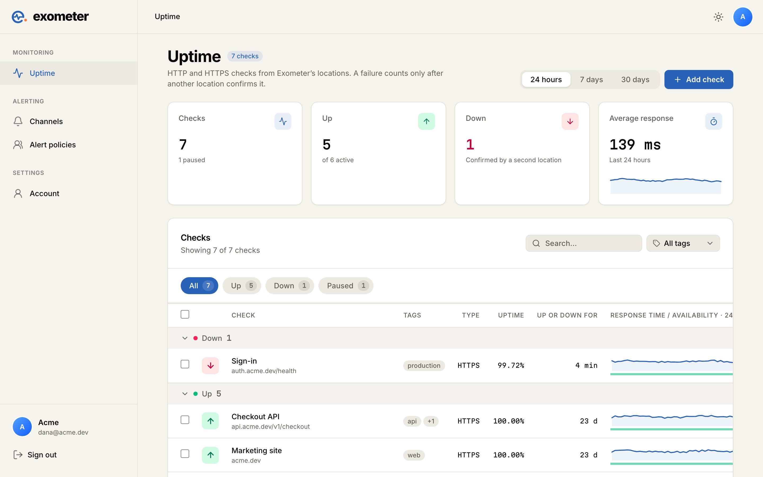This screenshot has height=477, width=763.
Task: Tick the select-all checkbox in the table header
Action: [185, 315]
